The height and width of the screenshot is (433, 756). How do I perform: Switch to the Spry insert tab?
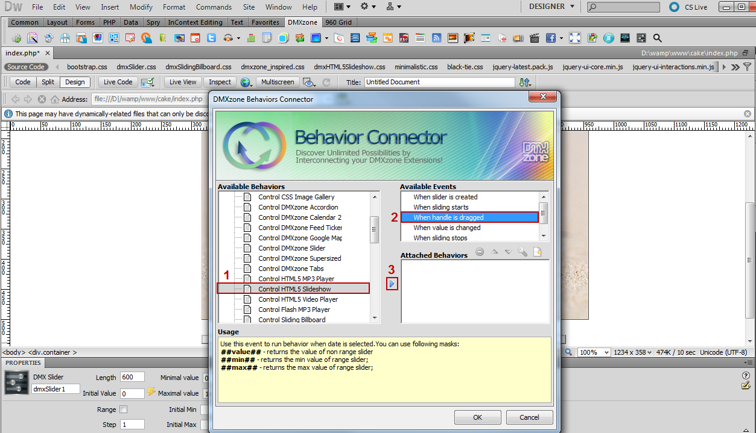[153, 22]
